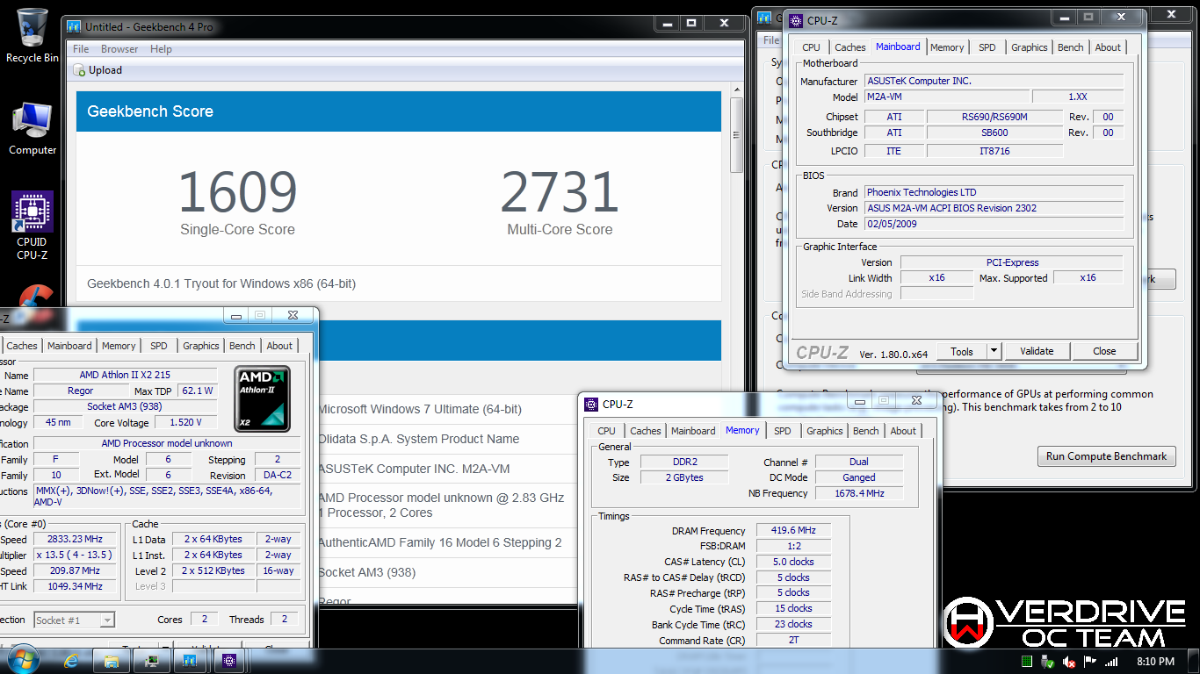
Task: Click Close button in Mainboard CPU-Z window
Action: tap(1104, 351)
